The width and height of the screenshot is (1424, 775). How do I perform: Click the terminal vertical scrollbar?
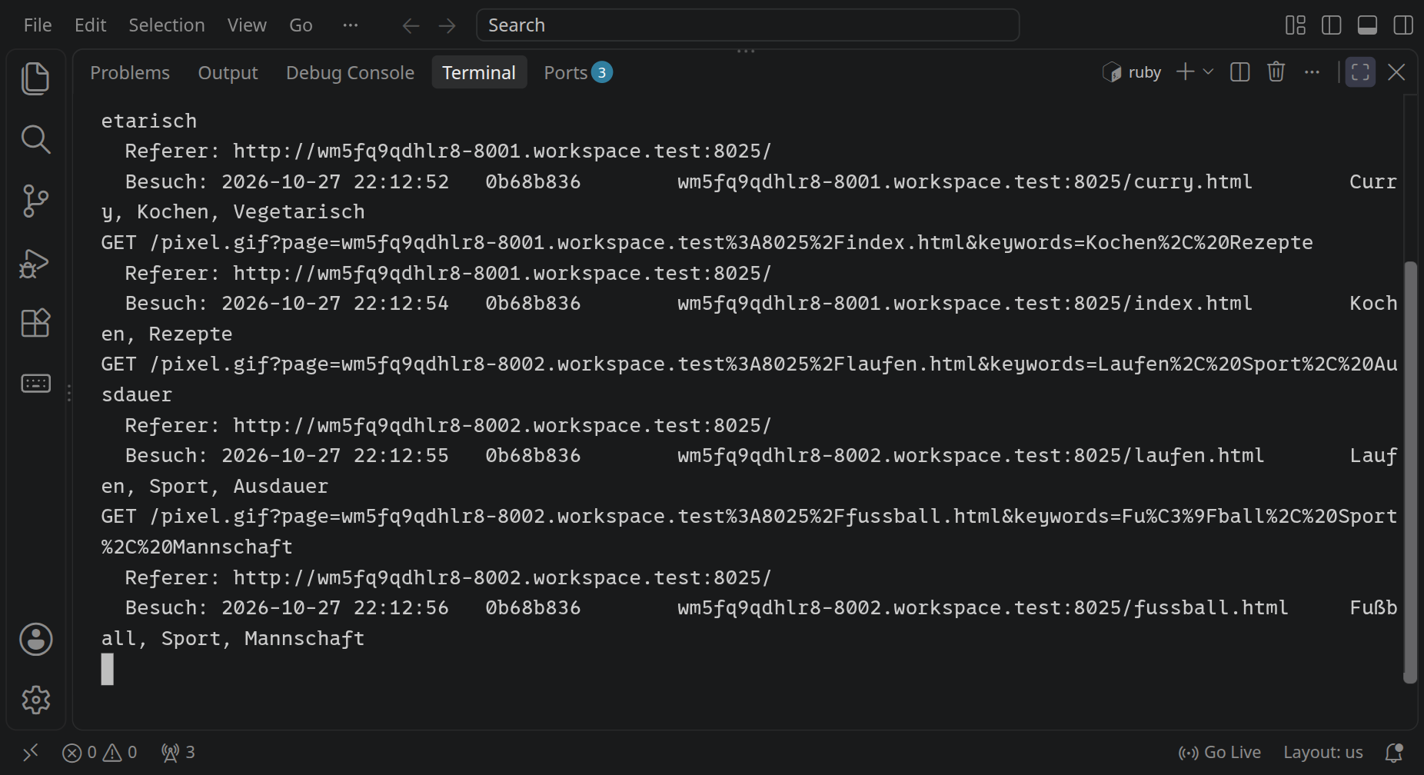click(x=1410, y=472)
